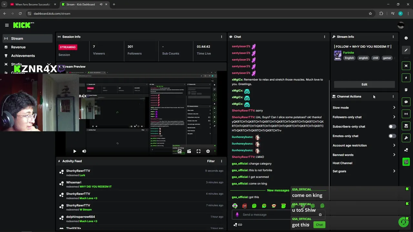Filter the Activity Feed
This screenshot has width=413, height=232.
pos(211,161)
